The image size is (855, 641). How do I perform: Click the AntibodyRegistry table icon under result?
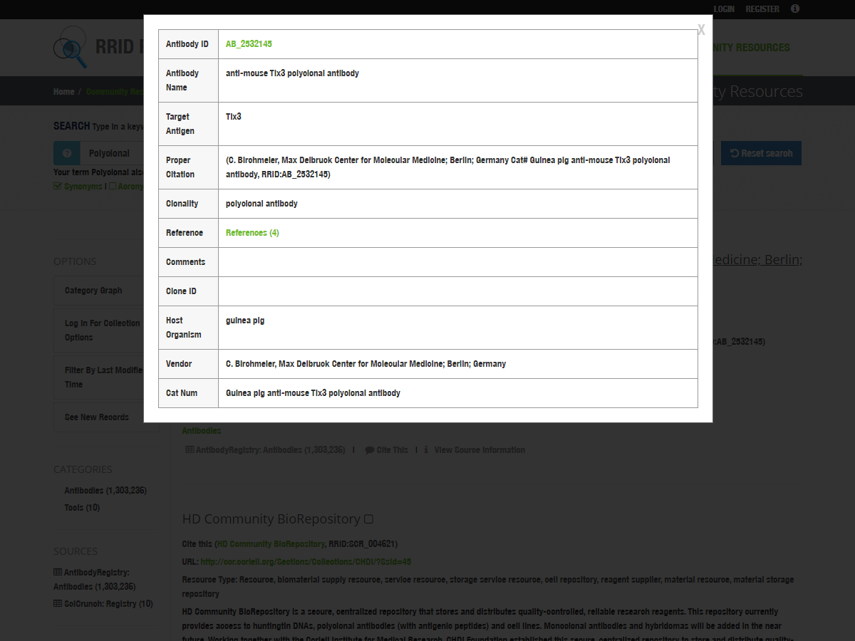pos(190,450)
